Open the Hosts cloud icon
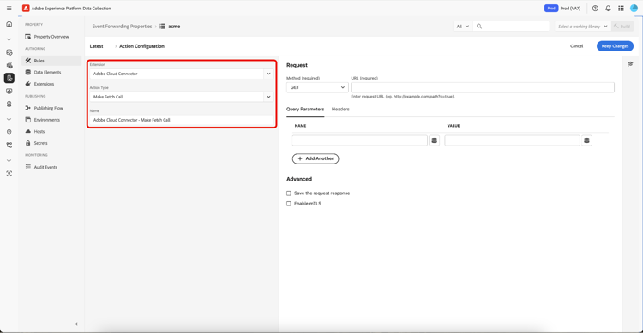Image resolution: width=643 pixels, height=333 pixels. tap(28, 132)
